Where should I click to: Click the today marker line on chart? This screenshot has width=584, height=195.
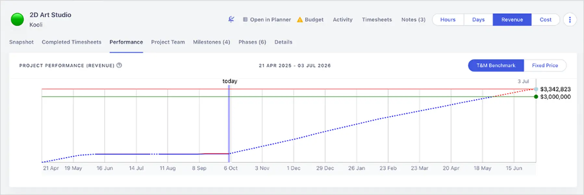tap(229, 123)
